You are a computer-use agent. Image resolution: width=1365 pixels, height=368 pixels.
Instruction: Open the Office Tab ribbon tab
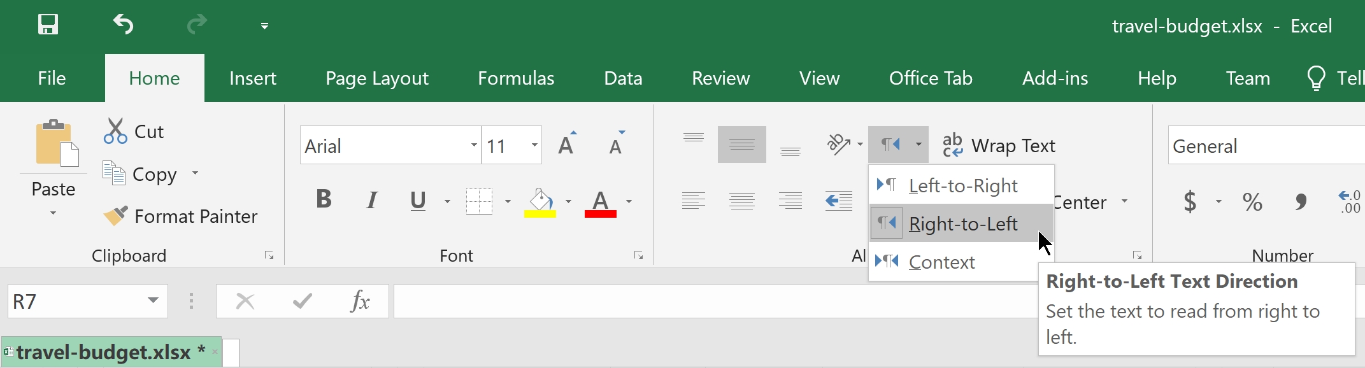coord(931,78)
